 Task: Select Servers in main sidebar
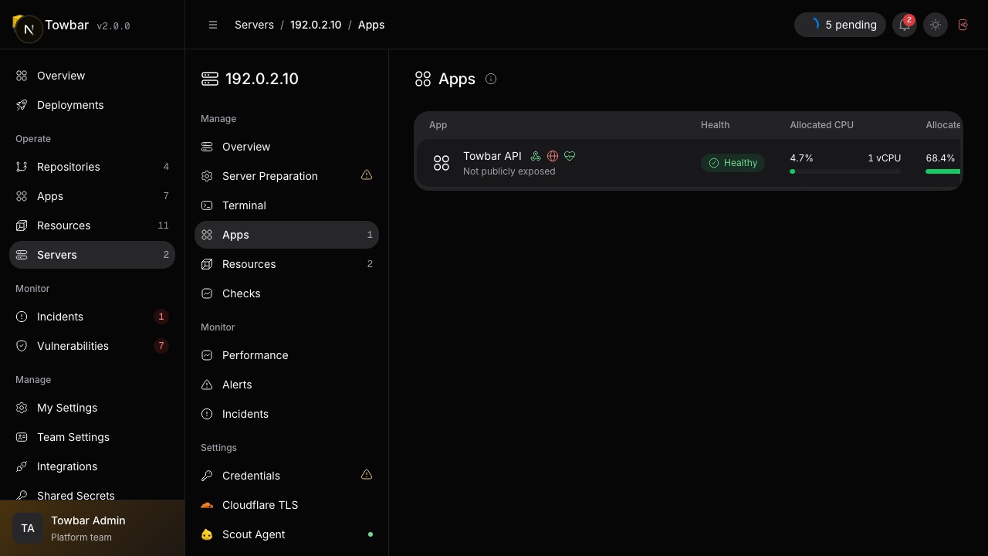[92, 255]
